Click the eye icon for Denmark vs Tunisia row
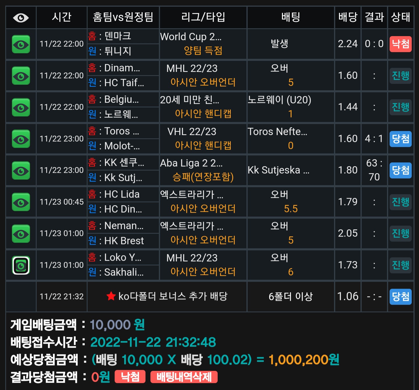 (21, 44)
